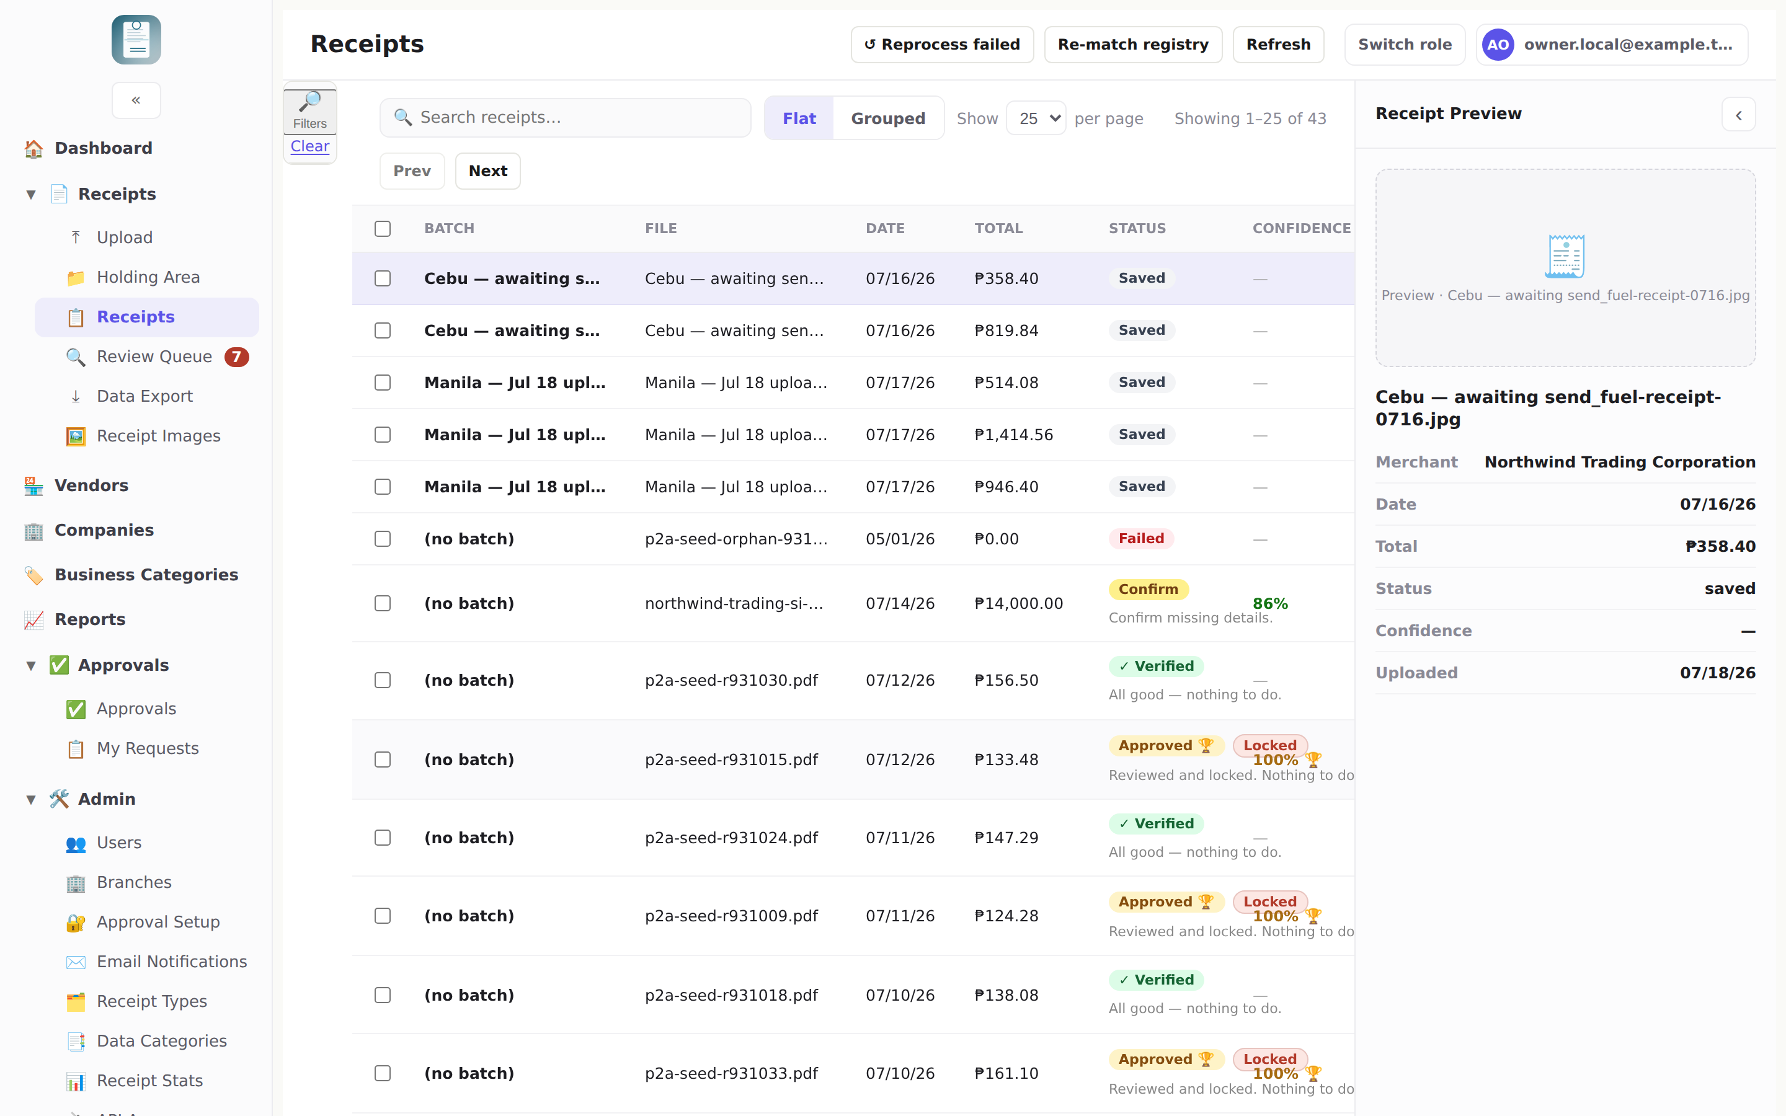Click the Vendors storefront icon
Image resolution: width=1786 pixels, height=1116 pixels.
33,485
